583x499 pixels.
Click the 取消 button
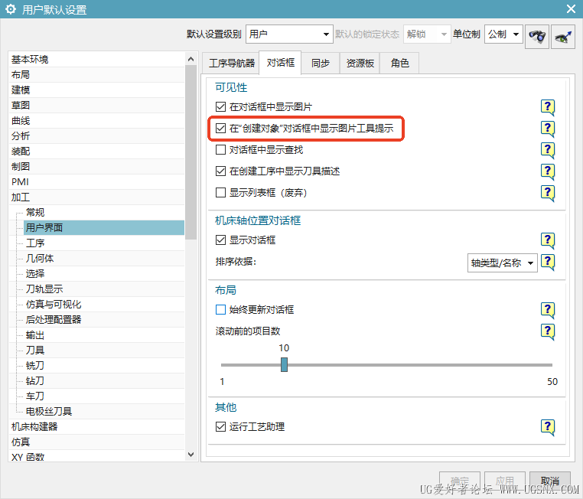550,481
